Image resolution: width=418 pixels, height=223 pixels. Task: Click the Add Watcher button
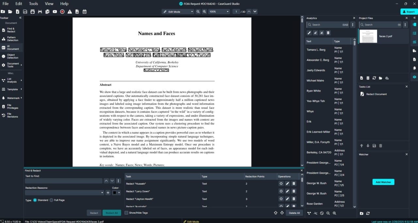[383, 182]
